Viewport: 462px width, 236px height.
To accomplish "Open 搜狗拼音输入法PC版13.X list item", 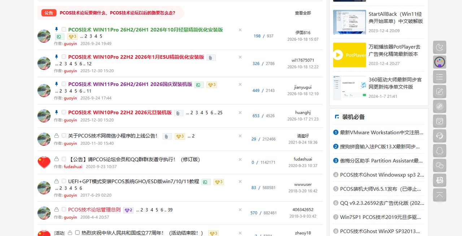I will click(380, 147).
